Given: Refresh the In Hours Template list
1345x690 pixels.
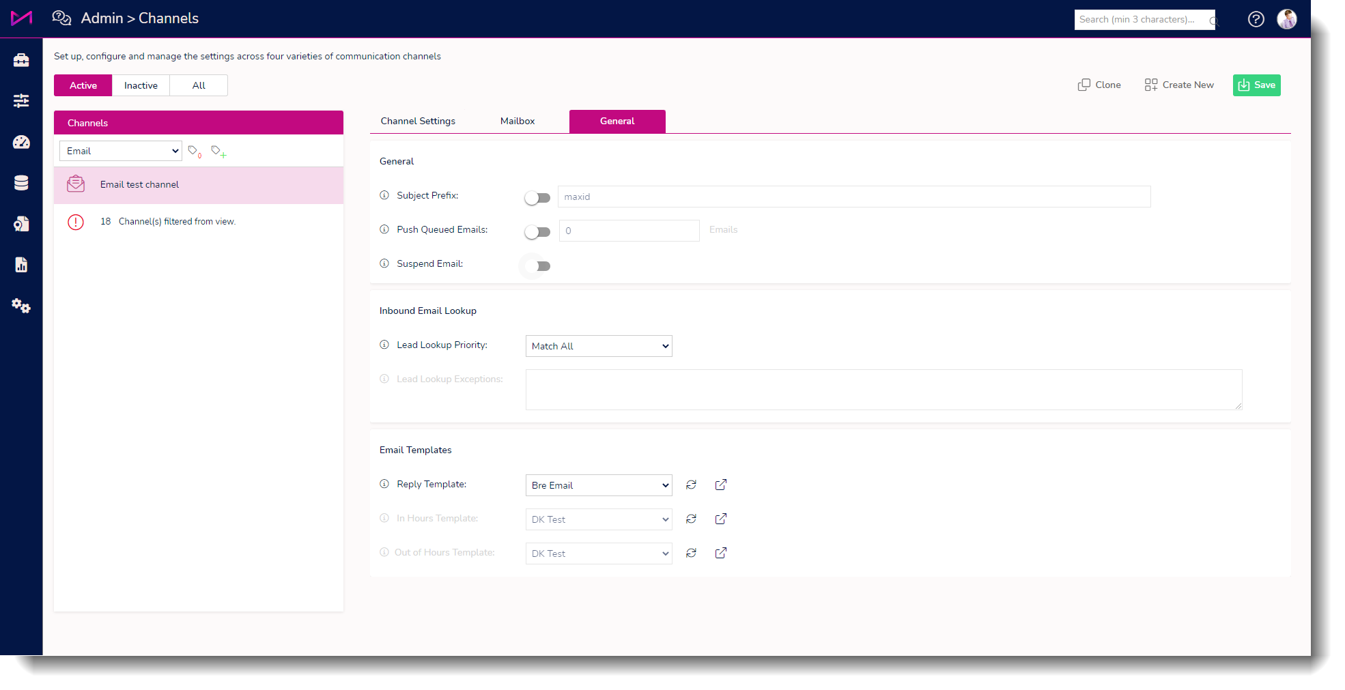Looking at the screenshot, I should [x=691, y=519].
